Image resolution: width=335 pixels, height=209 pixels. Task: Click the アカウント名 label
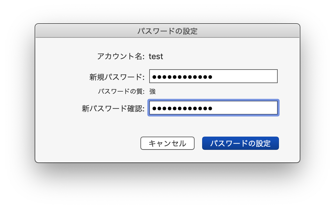(x=121, y=56)
